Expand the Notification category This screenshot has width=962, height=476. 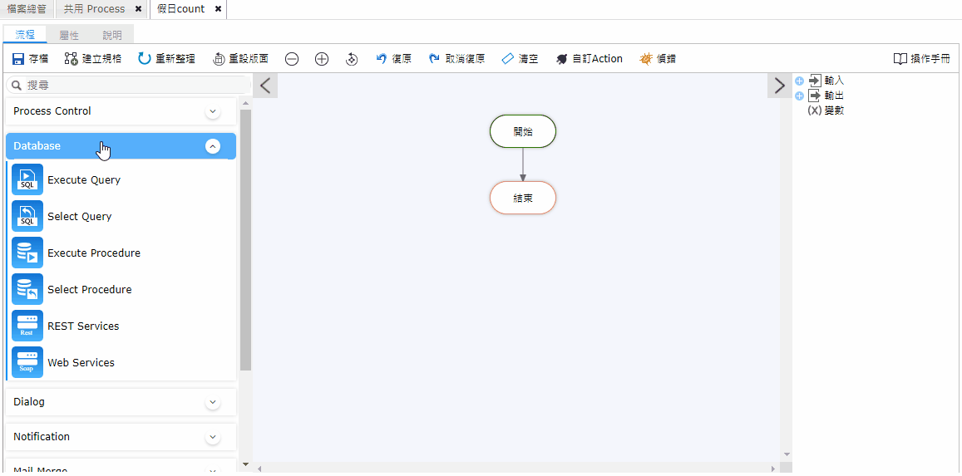tap(213, 437)
